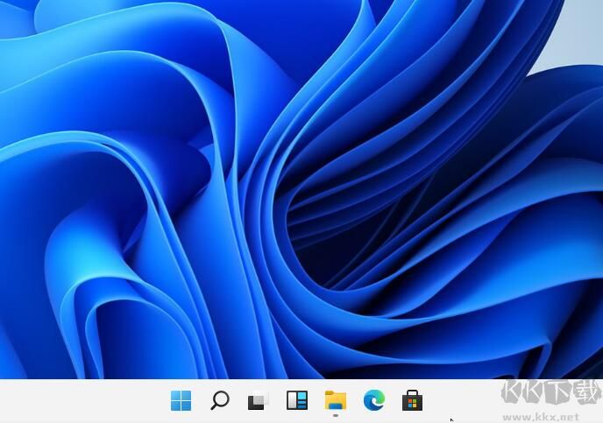Open the Widgets panel
This screenshot has height=423, width=603.
click(x=297, y=401)
